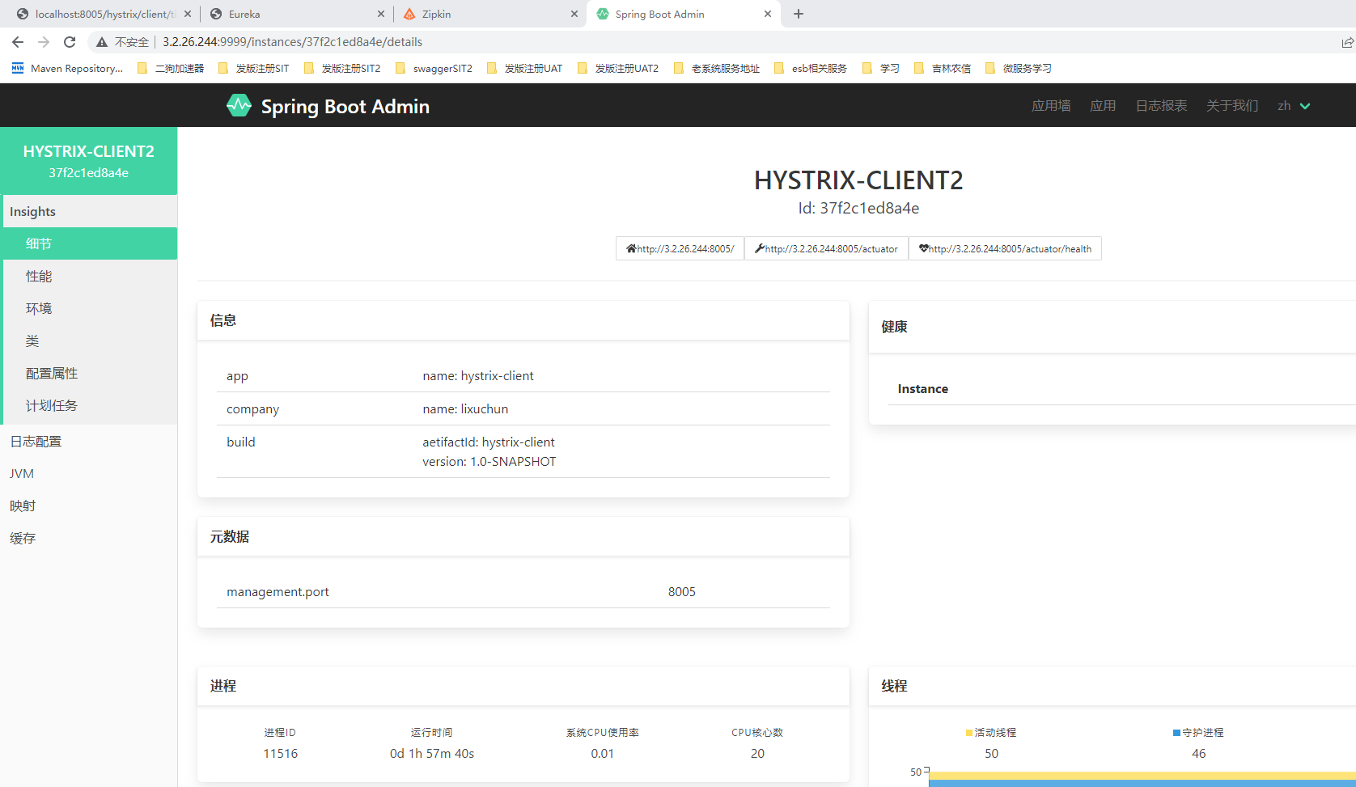The image size is (1356, 787).
Task: Open the actuator/health link button
Action: [1005, 248]
